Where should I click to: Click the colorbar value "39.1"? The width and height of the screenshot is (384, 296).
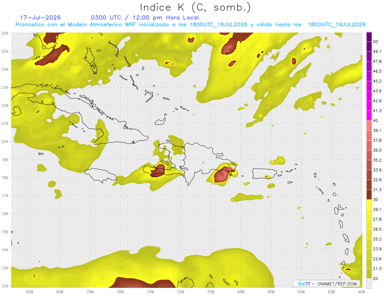(x=377, y=130)
